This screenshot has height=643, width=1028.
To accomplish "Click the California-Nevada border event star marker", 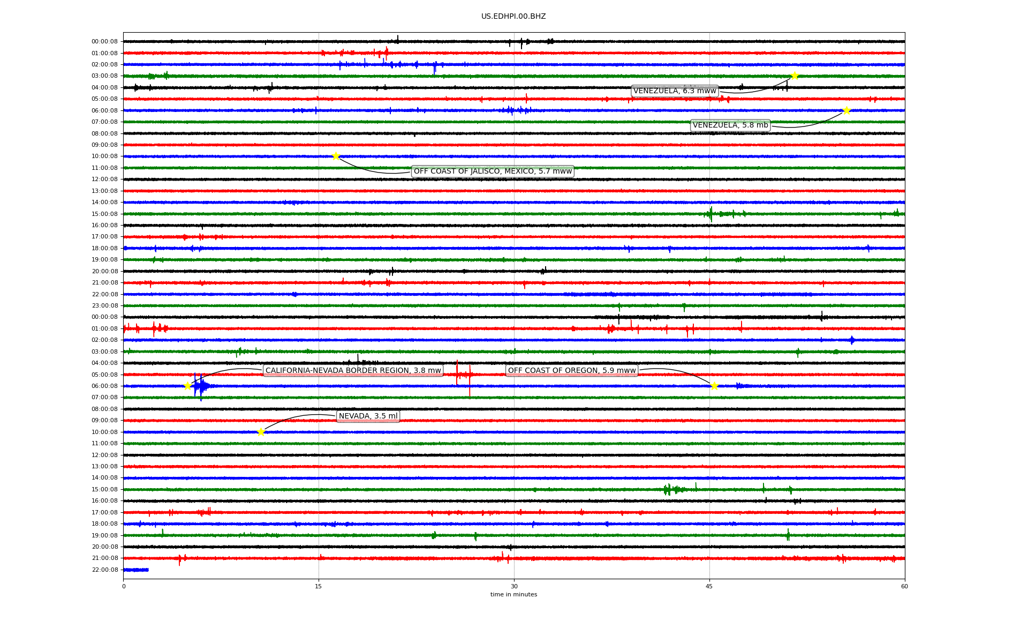I will coord(187,386).
